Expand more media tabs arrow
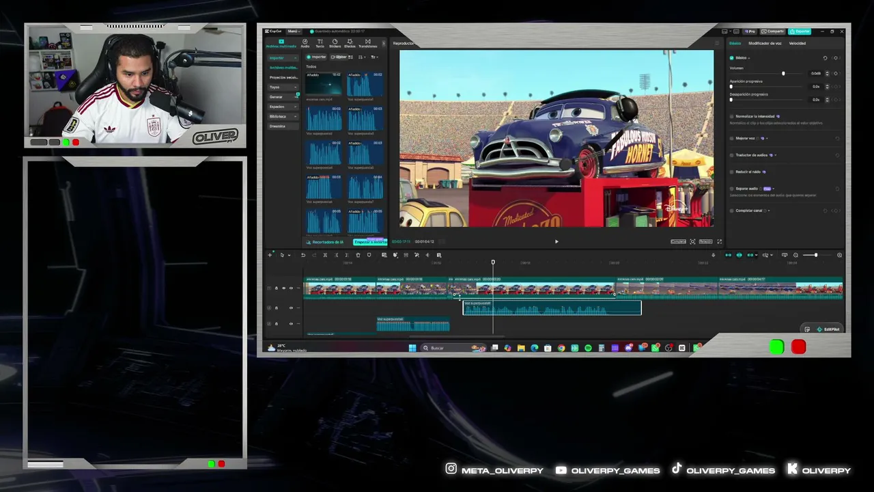874x492 pixels. [x=384, y=43]
